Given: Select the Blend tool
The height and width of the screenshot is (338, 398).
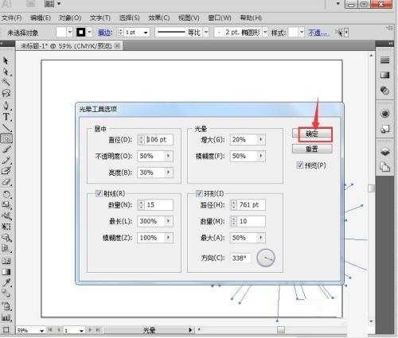Looking at the screenshot, I should (x=6, y=293).
